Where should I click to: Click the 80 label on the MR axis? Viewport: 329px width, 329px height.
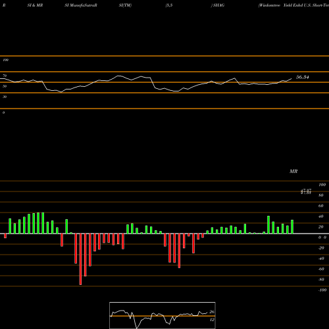(321, 195)
